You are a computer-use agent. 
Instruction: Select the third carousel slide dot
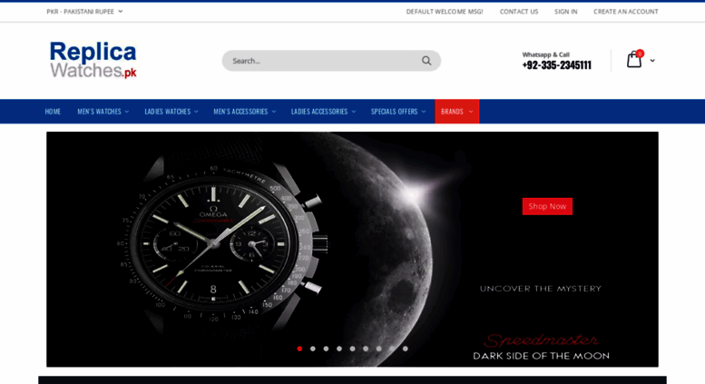(326, 349)
